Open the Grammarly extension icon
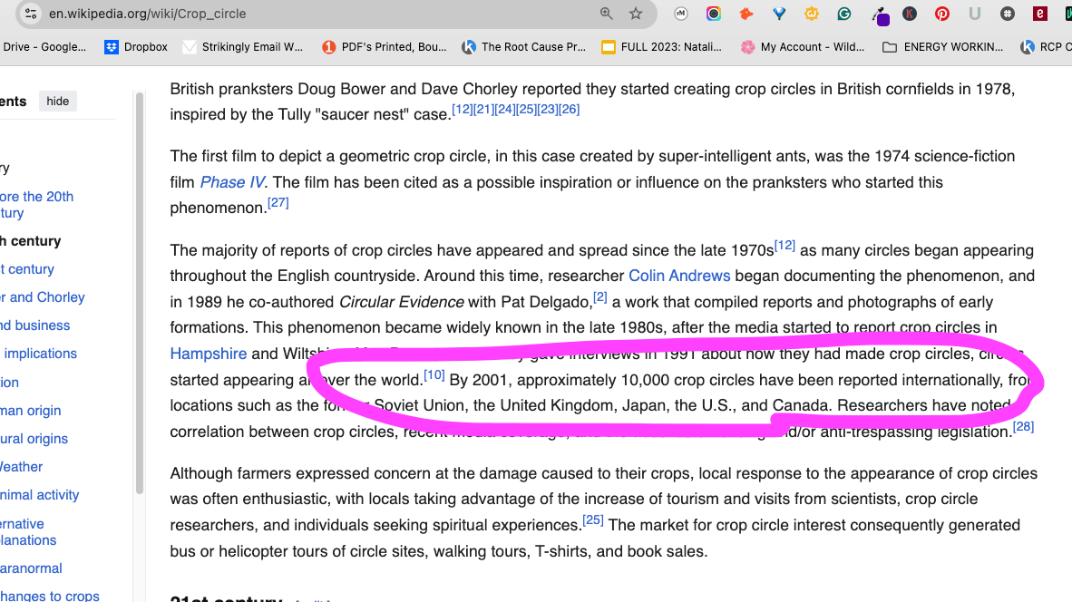This screenshot has width=1072, height=602. click(844, 14)
